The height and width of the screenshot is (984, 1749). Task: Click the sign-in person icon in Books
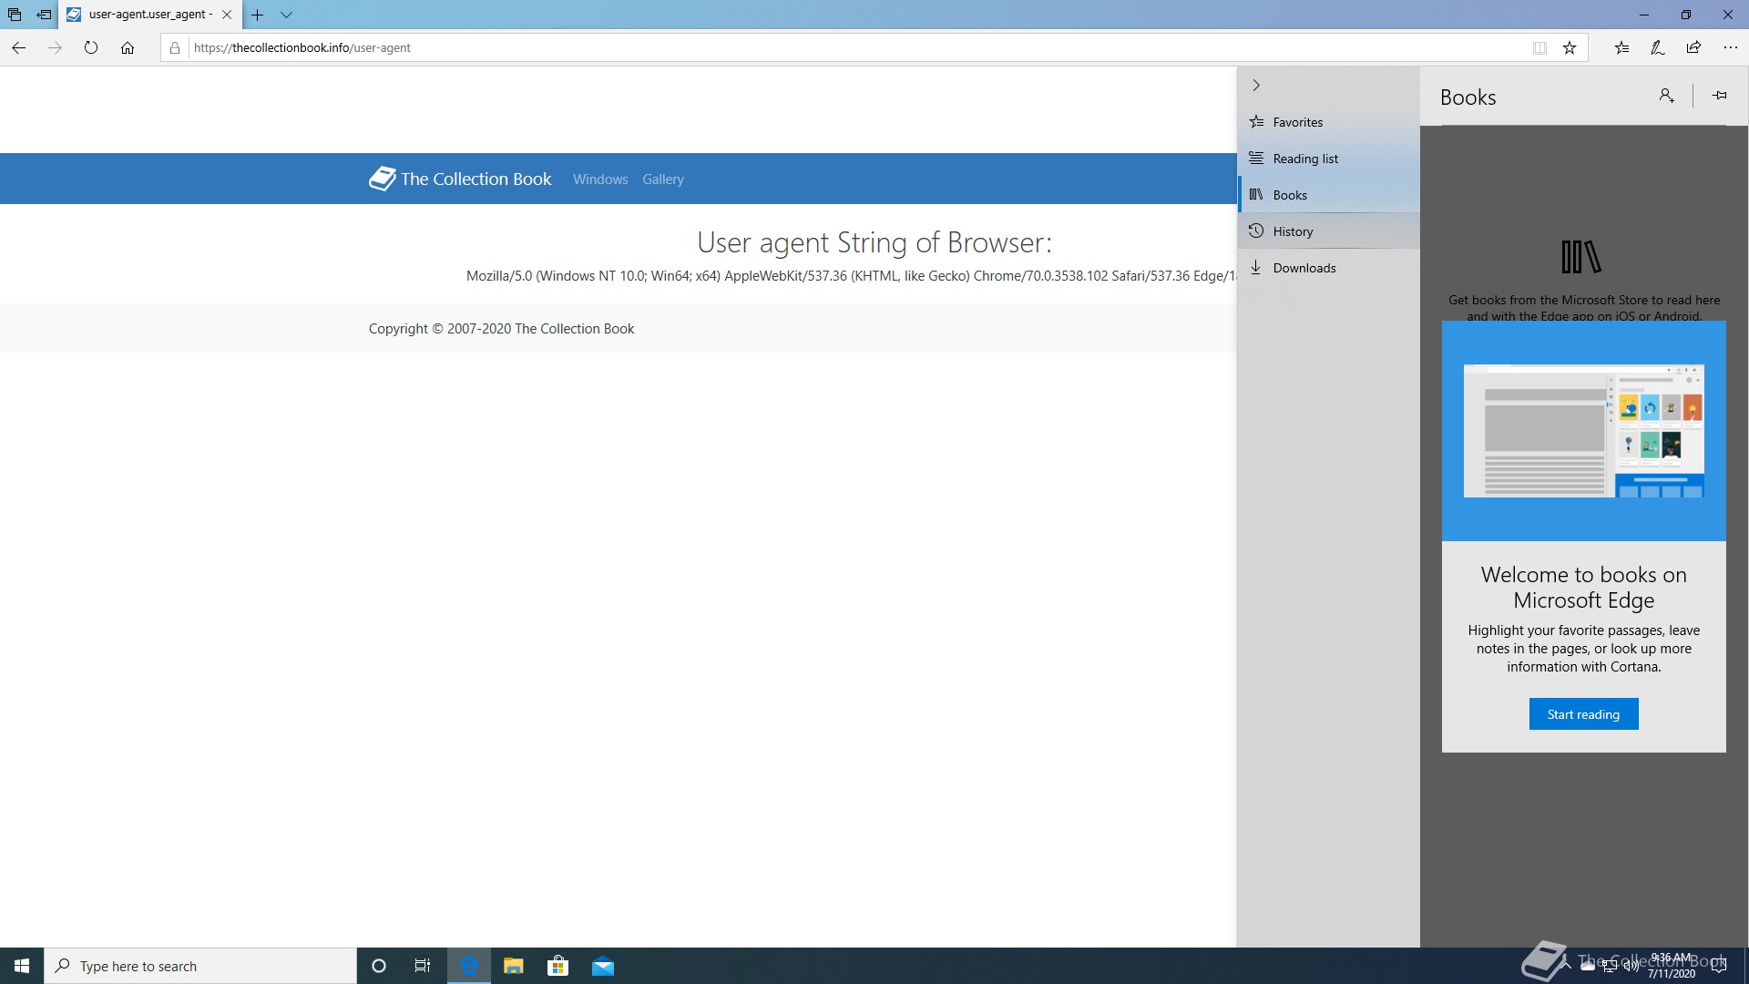1666,96
